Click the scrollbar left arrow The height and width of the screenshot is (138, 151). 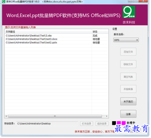coord(6,116)
